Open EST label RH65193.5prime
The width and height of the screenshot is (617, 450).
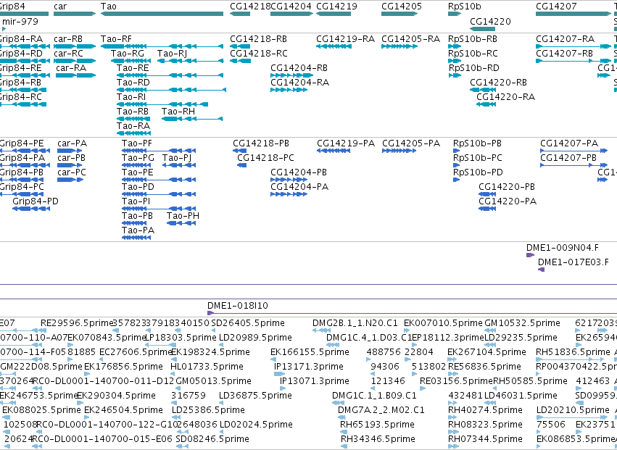pos(377,424)
